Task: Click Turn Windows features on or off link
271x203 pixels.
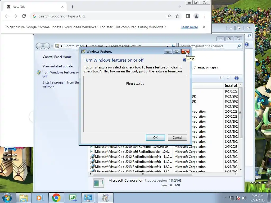Action: pyautogui.click(x=61, y=74)
